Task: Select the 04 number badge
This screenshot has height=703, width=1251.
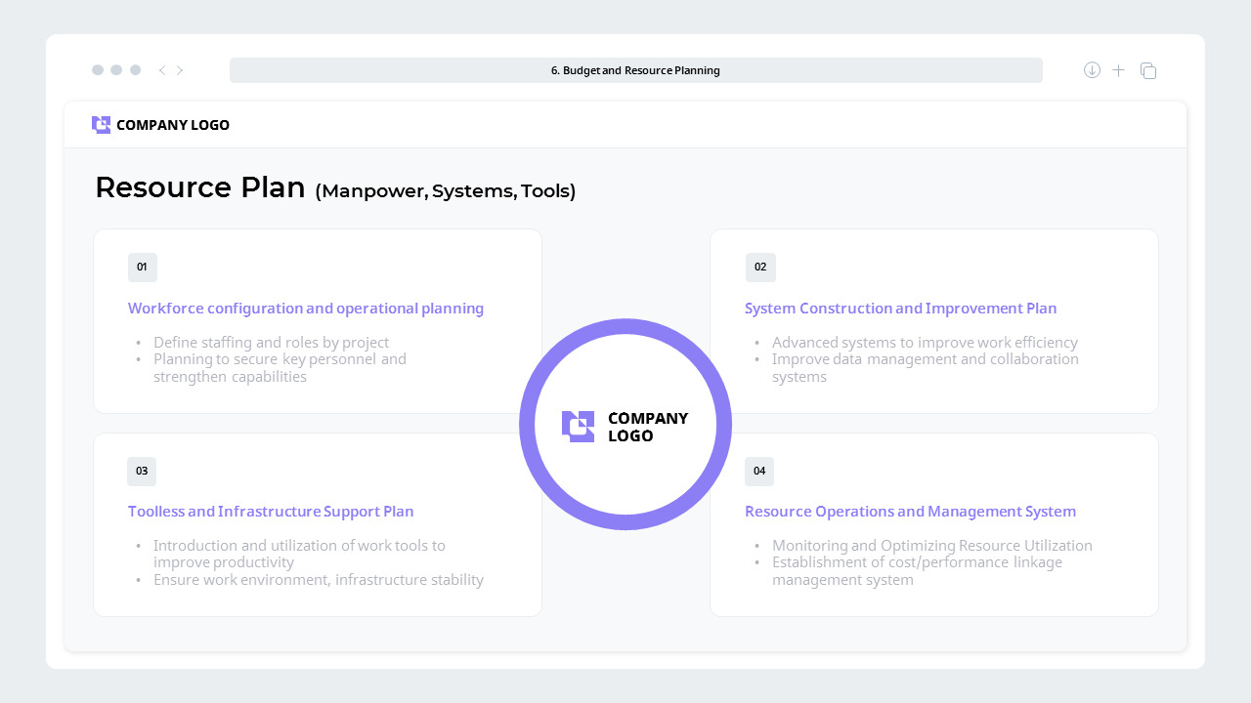Action: 759,472
